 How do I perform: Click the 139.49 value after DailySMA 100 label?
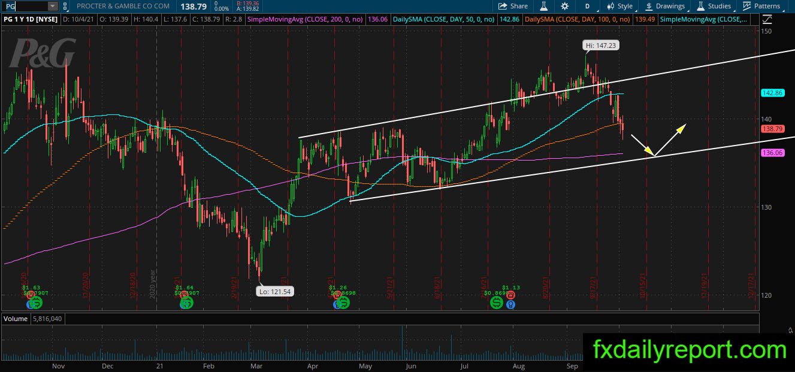(644, 20)
